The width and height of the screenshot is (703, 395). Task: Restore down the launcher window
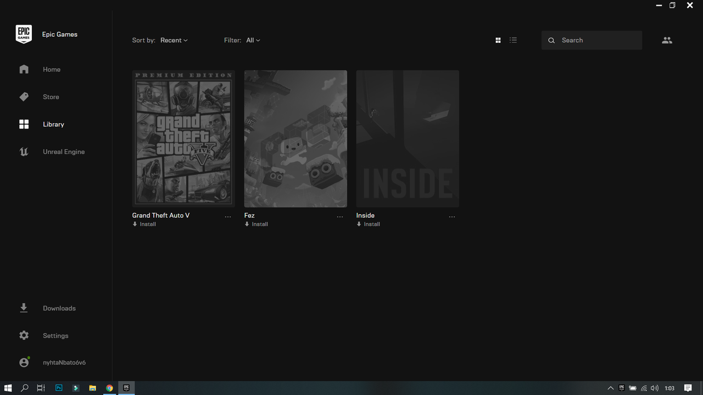pos(672,5)
